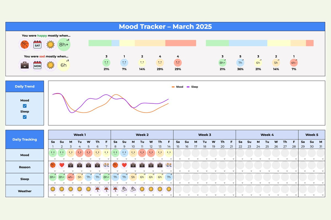This screenshot has height=220, width=331.
Task: Click the MON calendar icon in sad summary
Action: coord(37,65)
